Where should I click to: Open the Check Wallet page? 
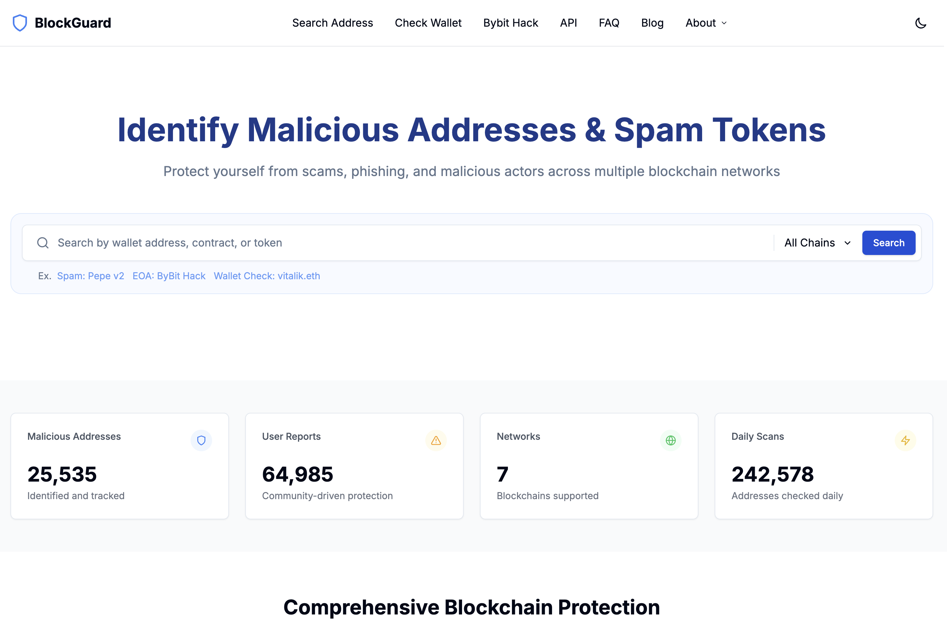point(428,23)
